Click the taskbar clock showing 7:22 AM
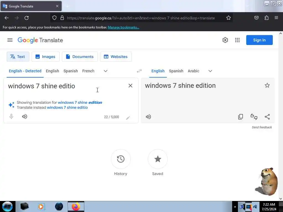 pyautogui.click(x=269, y=207)
